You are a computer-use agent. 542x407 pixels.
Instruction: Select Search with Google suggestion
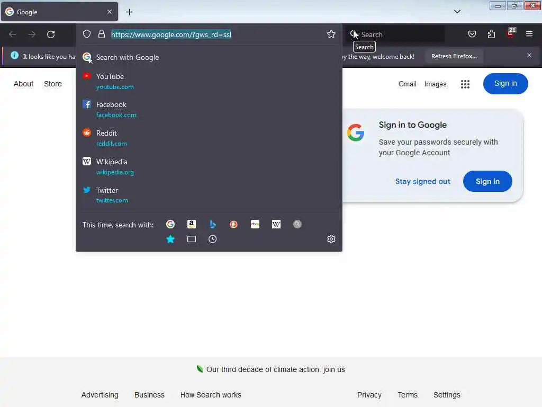click(x=209, y=57)
